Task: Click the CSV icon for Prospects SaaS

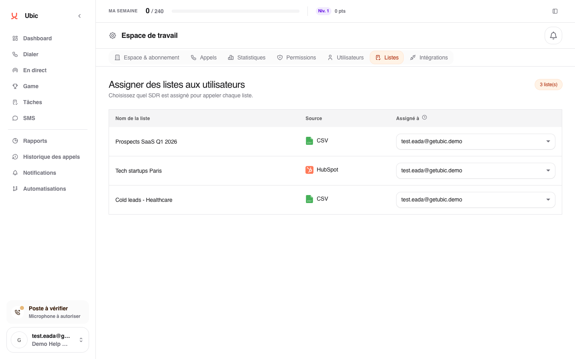Action: point(309,141)
